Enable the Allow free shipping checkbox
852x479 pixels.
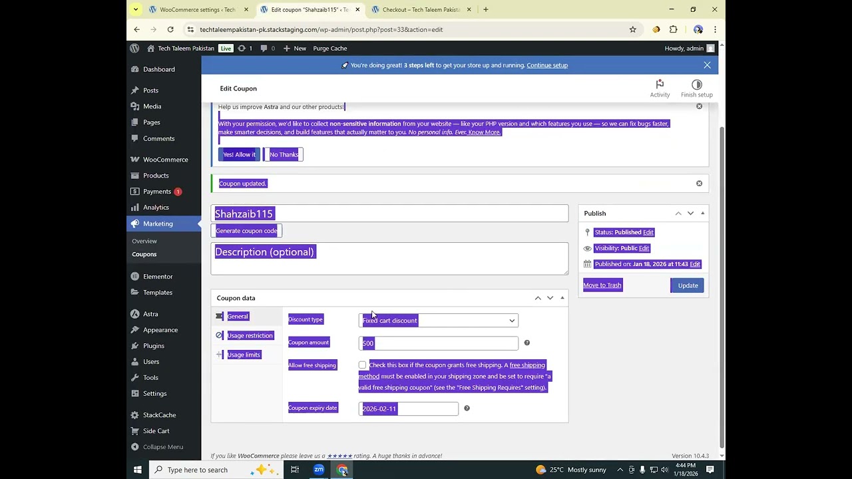click(x=362, y=365)
